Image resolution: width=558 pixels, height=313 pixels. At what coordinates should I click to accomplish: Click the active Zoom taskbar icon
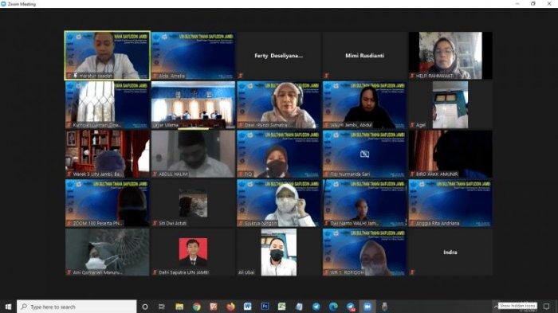point(367,307)
